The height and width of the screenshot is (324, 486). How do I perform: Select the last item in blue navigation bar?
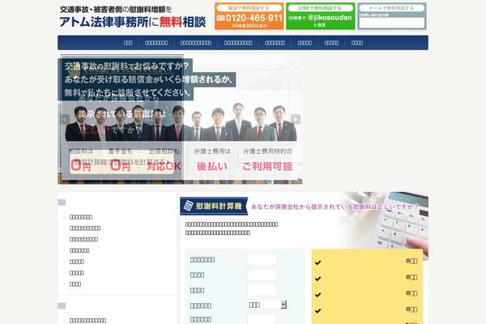(x=357, y=42)
